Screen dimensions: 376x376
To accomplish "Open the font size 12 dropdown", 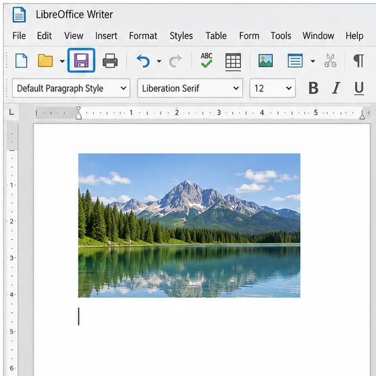I will (272, 88).
